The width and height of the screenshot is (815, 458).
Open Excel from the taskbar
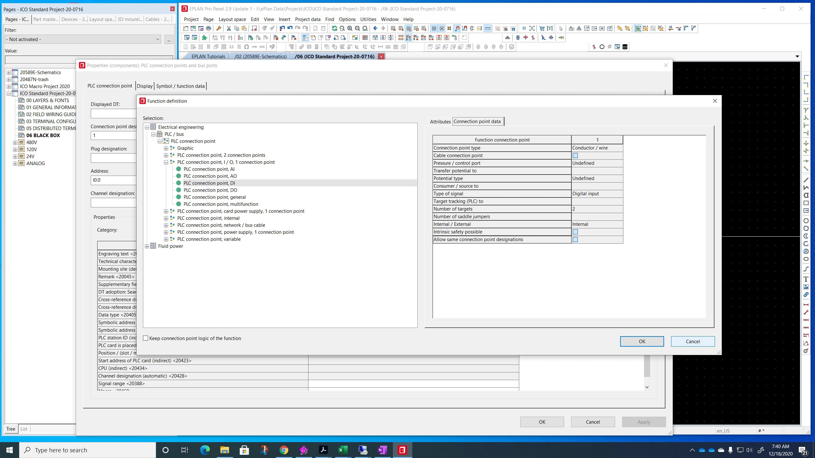[343, 450]
